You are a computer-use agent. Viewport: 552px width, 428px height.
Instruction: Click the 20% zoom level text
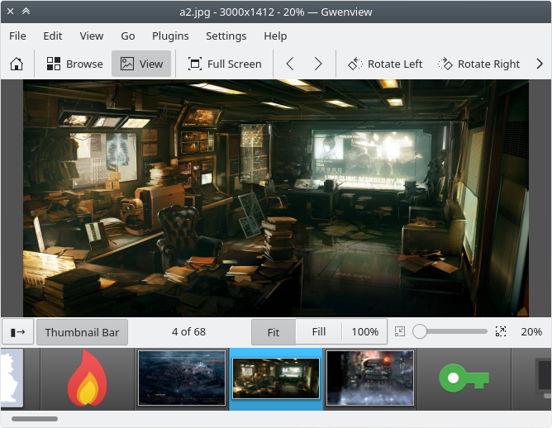tap(531, 332)
